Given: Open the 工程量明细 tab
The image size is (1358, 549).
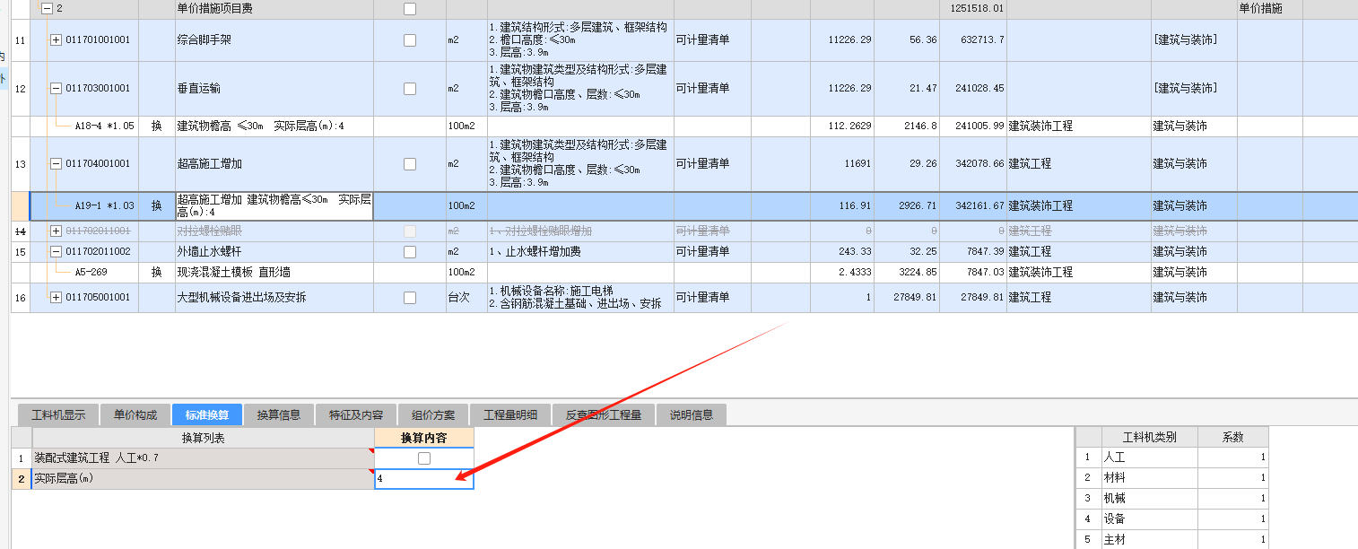Looking at the screenshot, I should [x=510, y=414].
